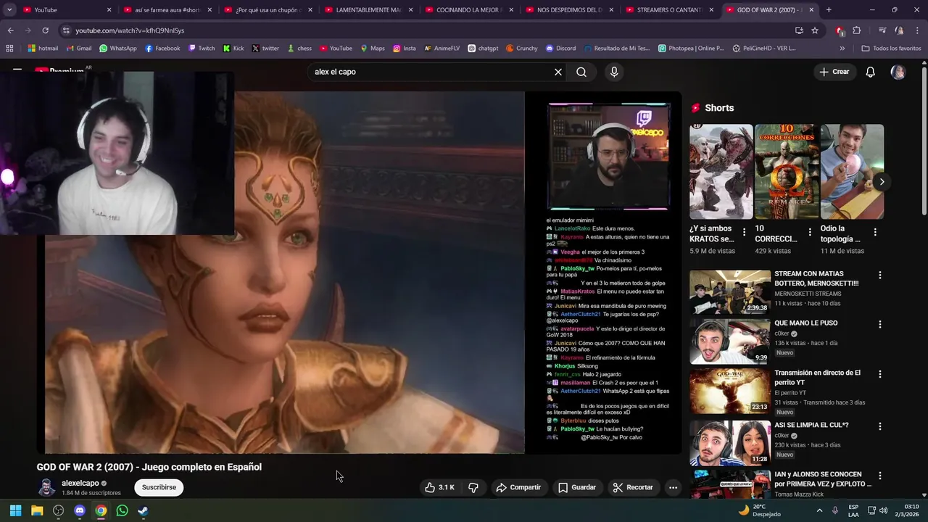This screenshot has width=928, height=522.
Task: Save video with Guardar button
Action: (577, 487)
